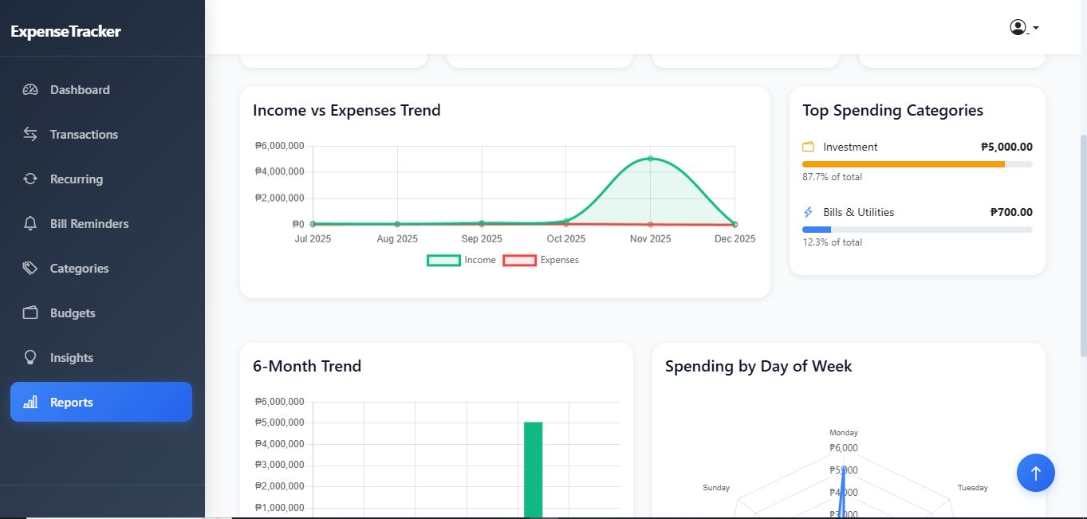Click the orange Investment progress bar
This screenshot has height=519, width=1087.
pyautogui.click(x=903, y=164)
